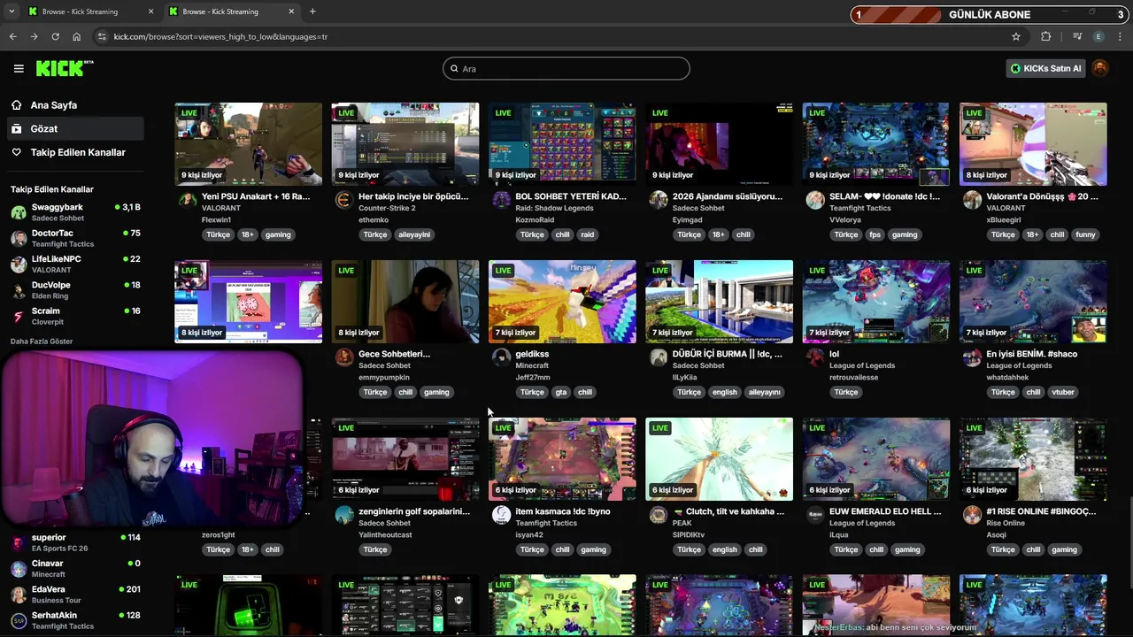Click Scraim avatar in sidebar
Image resolution: width=1133 pixels, height=637 pixels.
point(19,316)
